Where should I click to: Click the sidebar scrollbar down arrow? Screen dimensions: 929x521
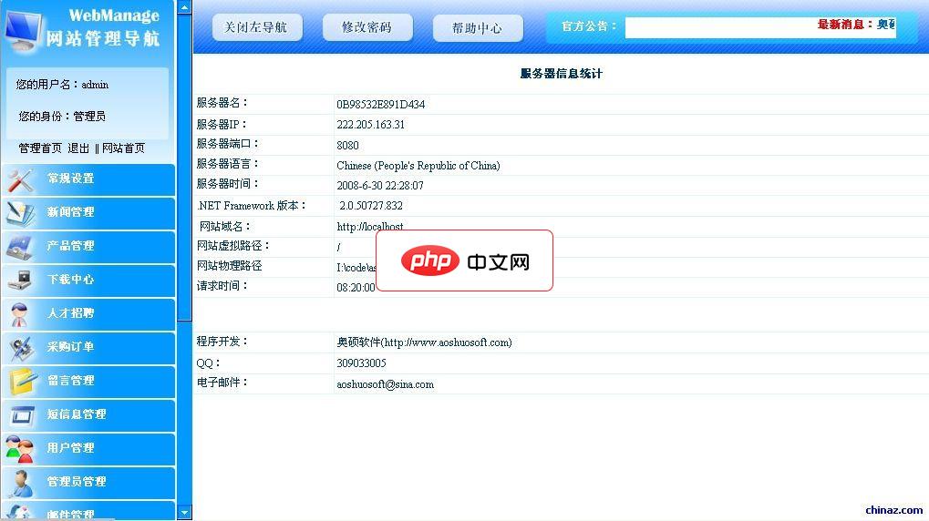pyautogui.click(x=184, y=513)
